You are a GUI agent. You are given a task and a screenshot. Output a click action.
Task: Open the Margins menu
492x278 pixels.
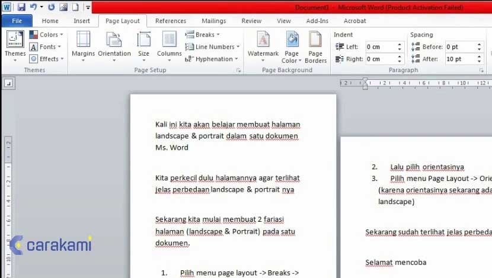point(83,46)
